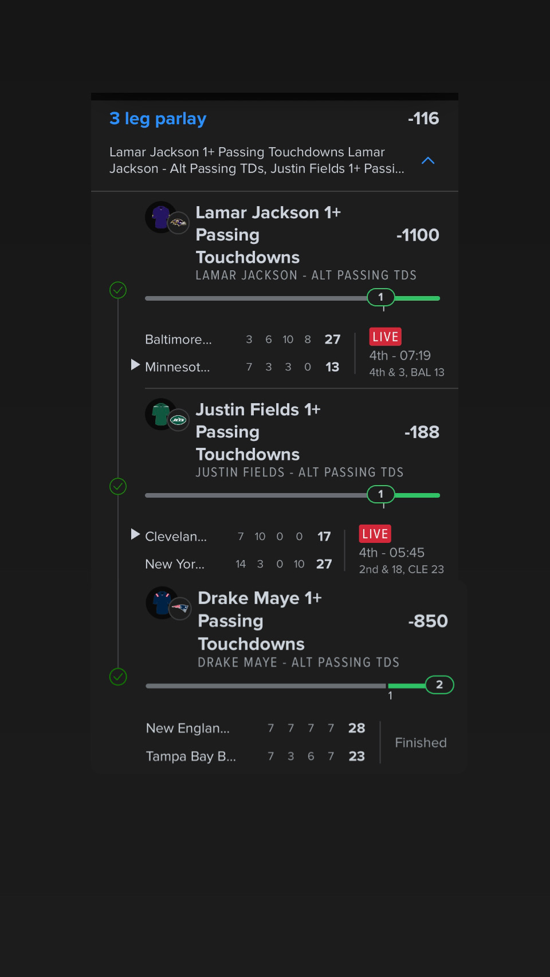The width and height of the screenshot is (550, 977).
Task: Click Lamar Jackson's Ravens jersey icon
Action: (162, 216)
